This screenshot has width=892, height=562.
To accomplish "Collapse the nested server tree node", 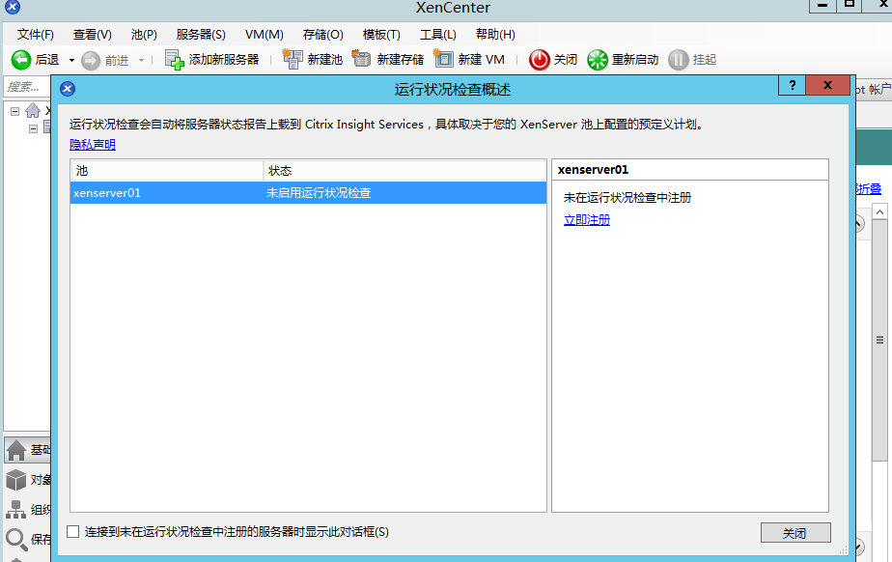I will point(33,128).
